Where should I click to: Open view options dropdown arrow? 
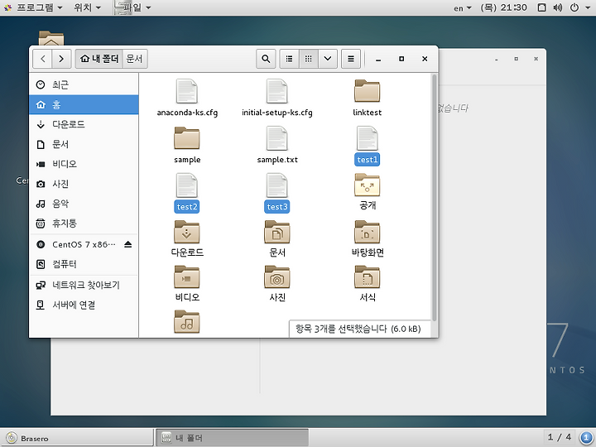point(328,59)
